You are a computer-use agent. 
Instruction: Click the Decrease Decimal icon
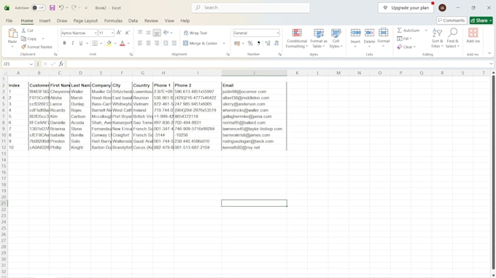(x=276, y=43)
